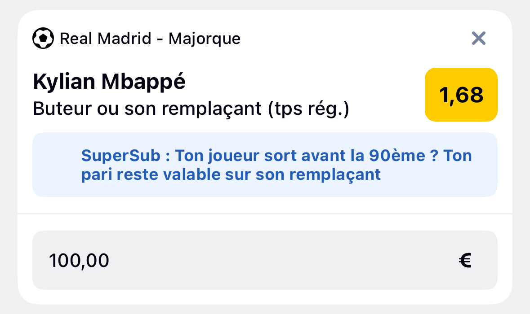
Task: Select the yellow 1,68 odds button
Action: [x=461, y=95]
